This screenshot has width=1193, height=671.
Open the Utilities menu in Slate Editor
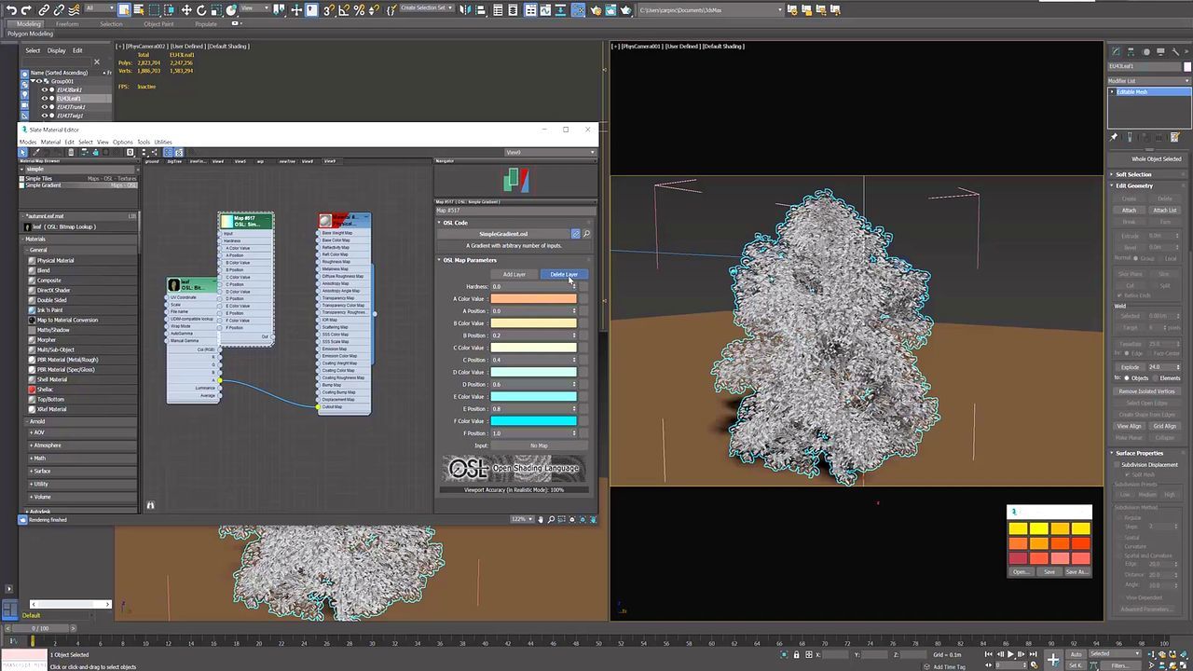point(163,142)
